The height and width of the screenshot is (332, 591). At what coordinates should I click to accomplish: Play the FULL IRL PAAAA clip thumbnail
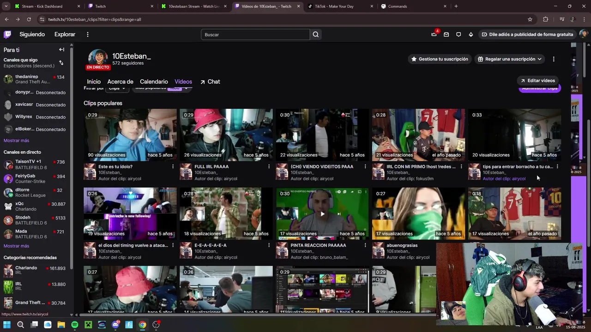pos(226,135)
